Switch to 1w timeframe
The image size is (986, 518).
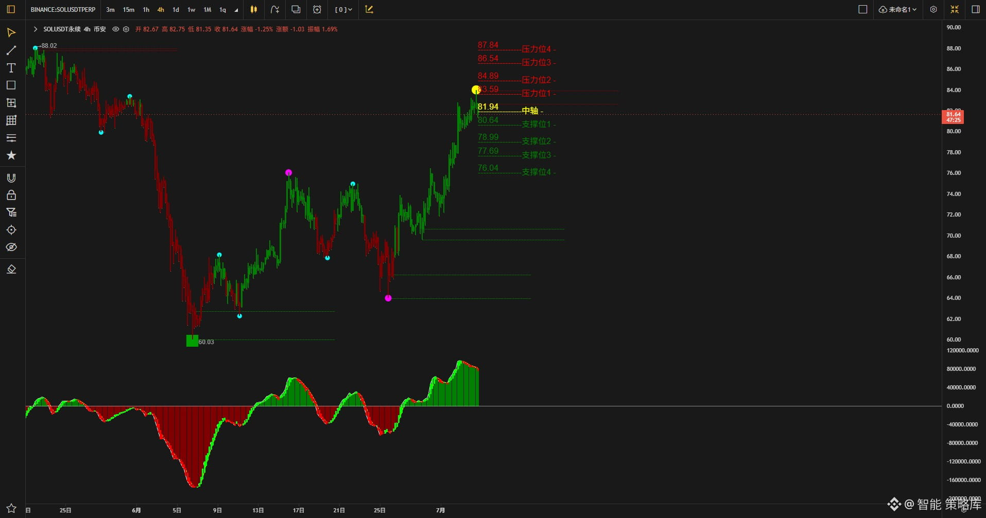[x=191, y=10]
